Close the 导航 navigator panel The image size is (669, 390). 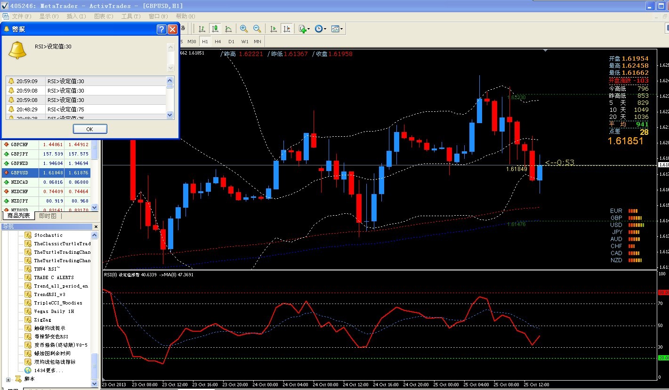pyautogui.click(x=96, y=226)
